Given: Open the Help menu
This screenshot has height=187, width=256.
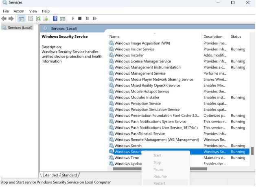Looking at the screenshot, I should [x=46, y=11].
